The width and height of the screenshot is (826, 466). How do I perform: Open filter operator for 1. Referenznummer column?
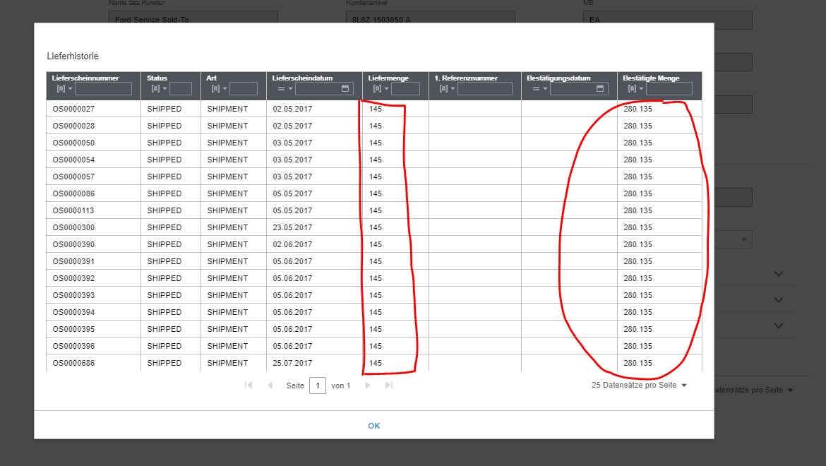tap(448, 88)
